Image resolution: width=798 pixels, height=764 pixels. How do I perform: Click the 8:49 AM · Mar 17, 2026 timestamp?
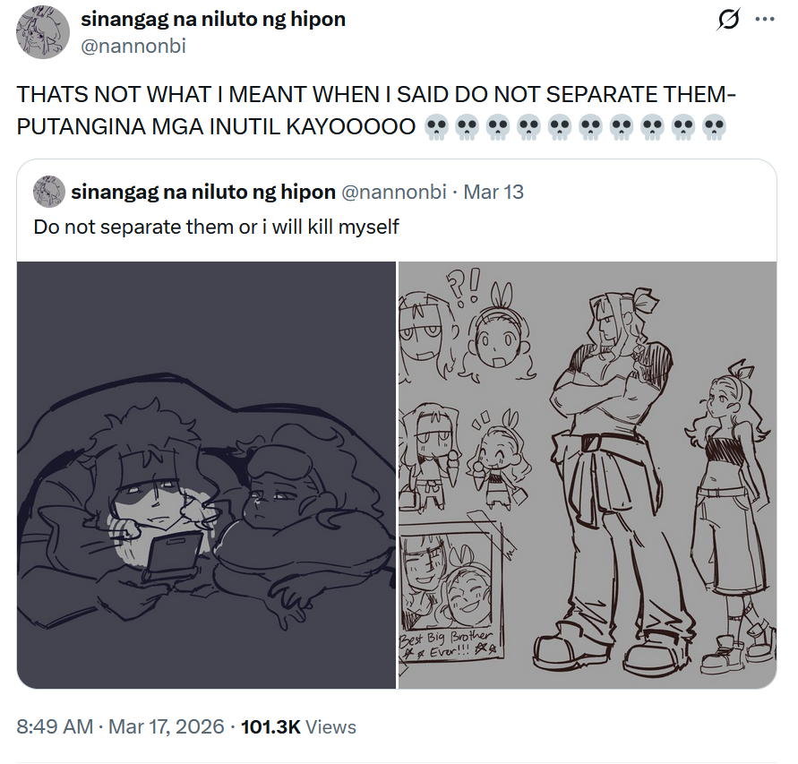(120, 726)
